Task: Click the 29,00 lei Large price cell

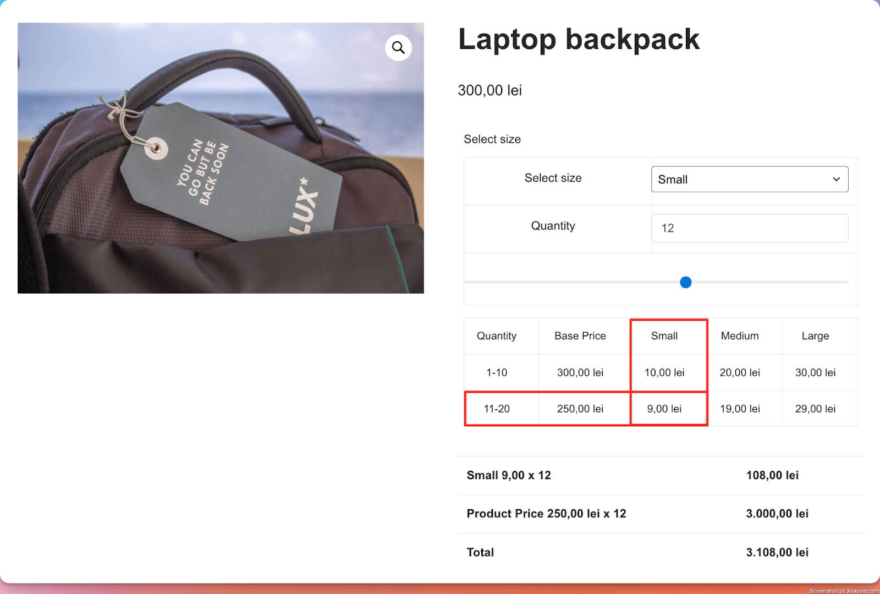Action: pyautogui.click(x=815, y=409)
